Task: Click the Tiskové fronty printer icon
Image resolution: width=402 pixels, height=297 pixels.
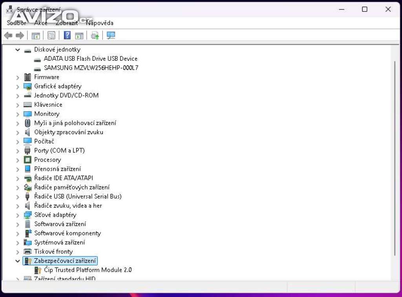Action: tap(27, 252)
